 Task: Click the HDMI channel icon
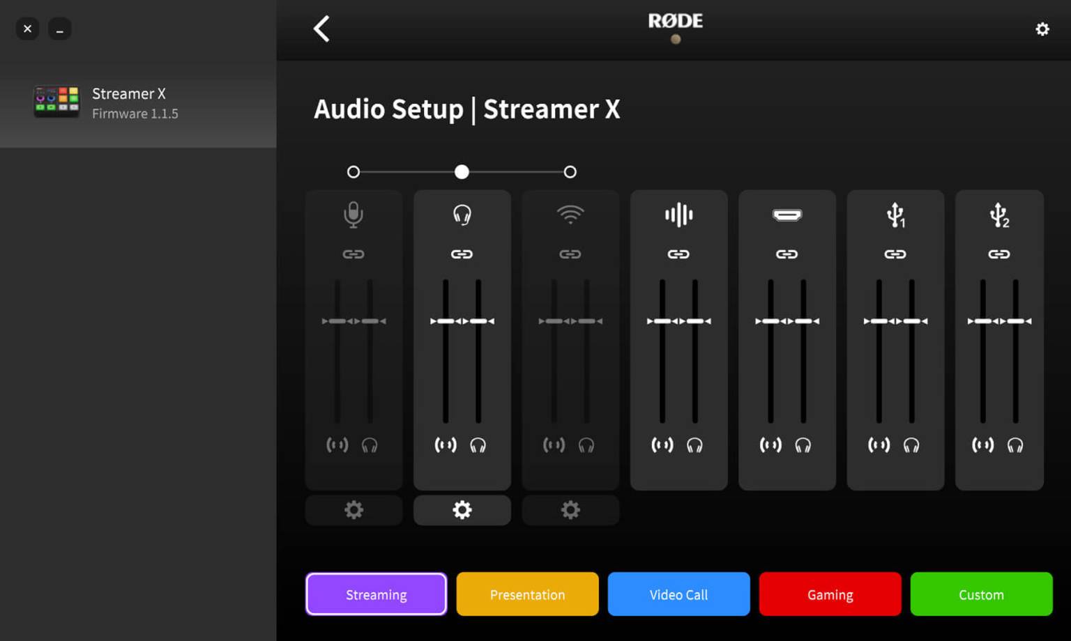click(787, 215)
